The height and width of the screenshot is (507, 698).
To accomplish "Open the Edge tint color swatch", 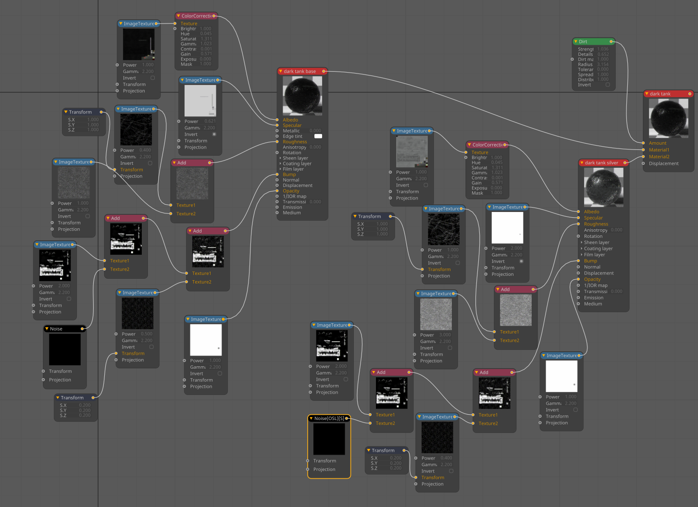I will [318, 136].
